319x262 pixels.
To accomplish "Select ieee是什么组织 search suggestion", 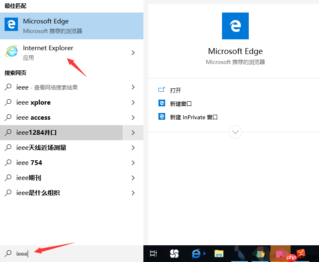I will (x=38, y=193).
